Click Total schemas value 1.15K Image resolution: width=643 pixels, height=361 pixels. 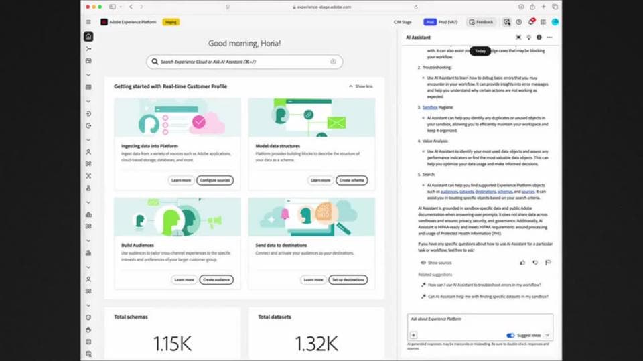point(172,344)
